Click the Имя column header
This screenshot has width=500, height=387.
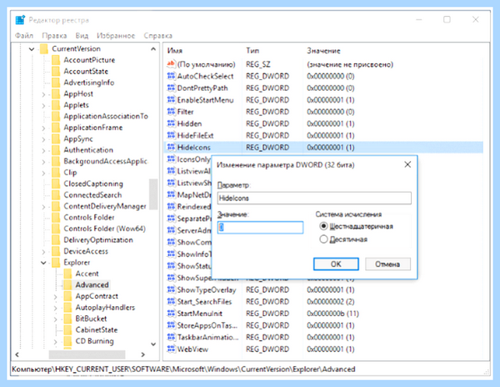[174, 51]
